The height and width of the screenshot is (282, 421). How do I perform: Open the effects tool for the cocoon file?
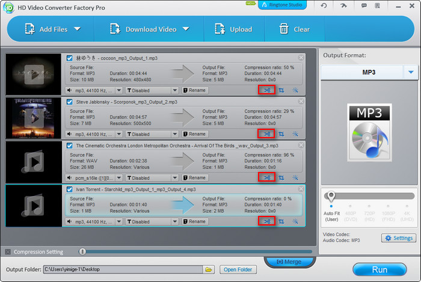point(295,90)
